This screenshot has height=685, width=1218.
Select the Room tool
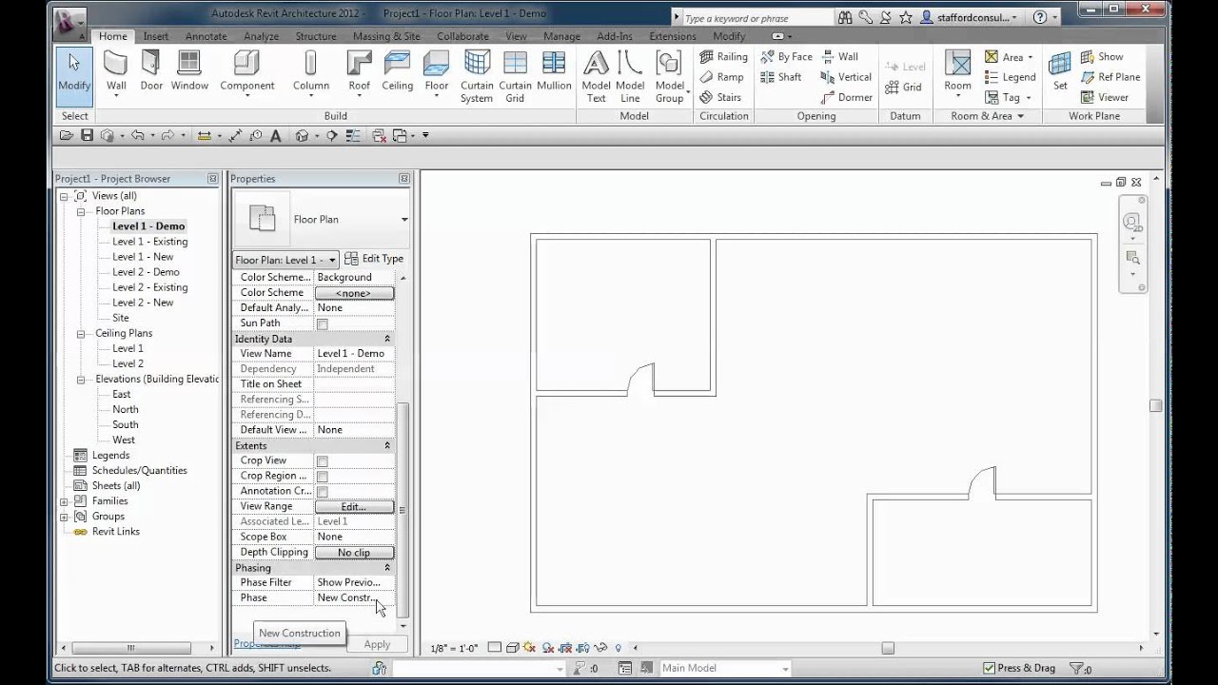point(957,74)
